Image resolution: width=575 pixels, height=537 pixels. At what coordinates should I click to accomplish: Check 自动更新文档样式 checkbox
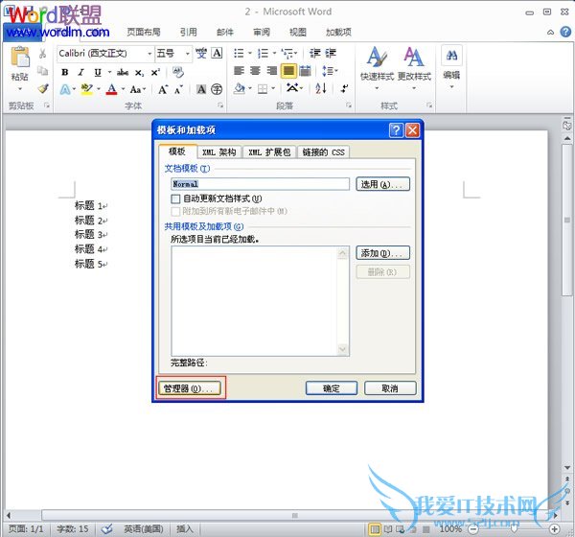(175, 198)
